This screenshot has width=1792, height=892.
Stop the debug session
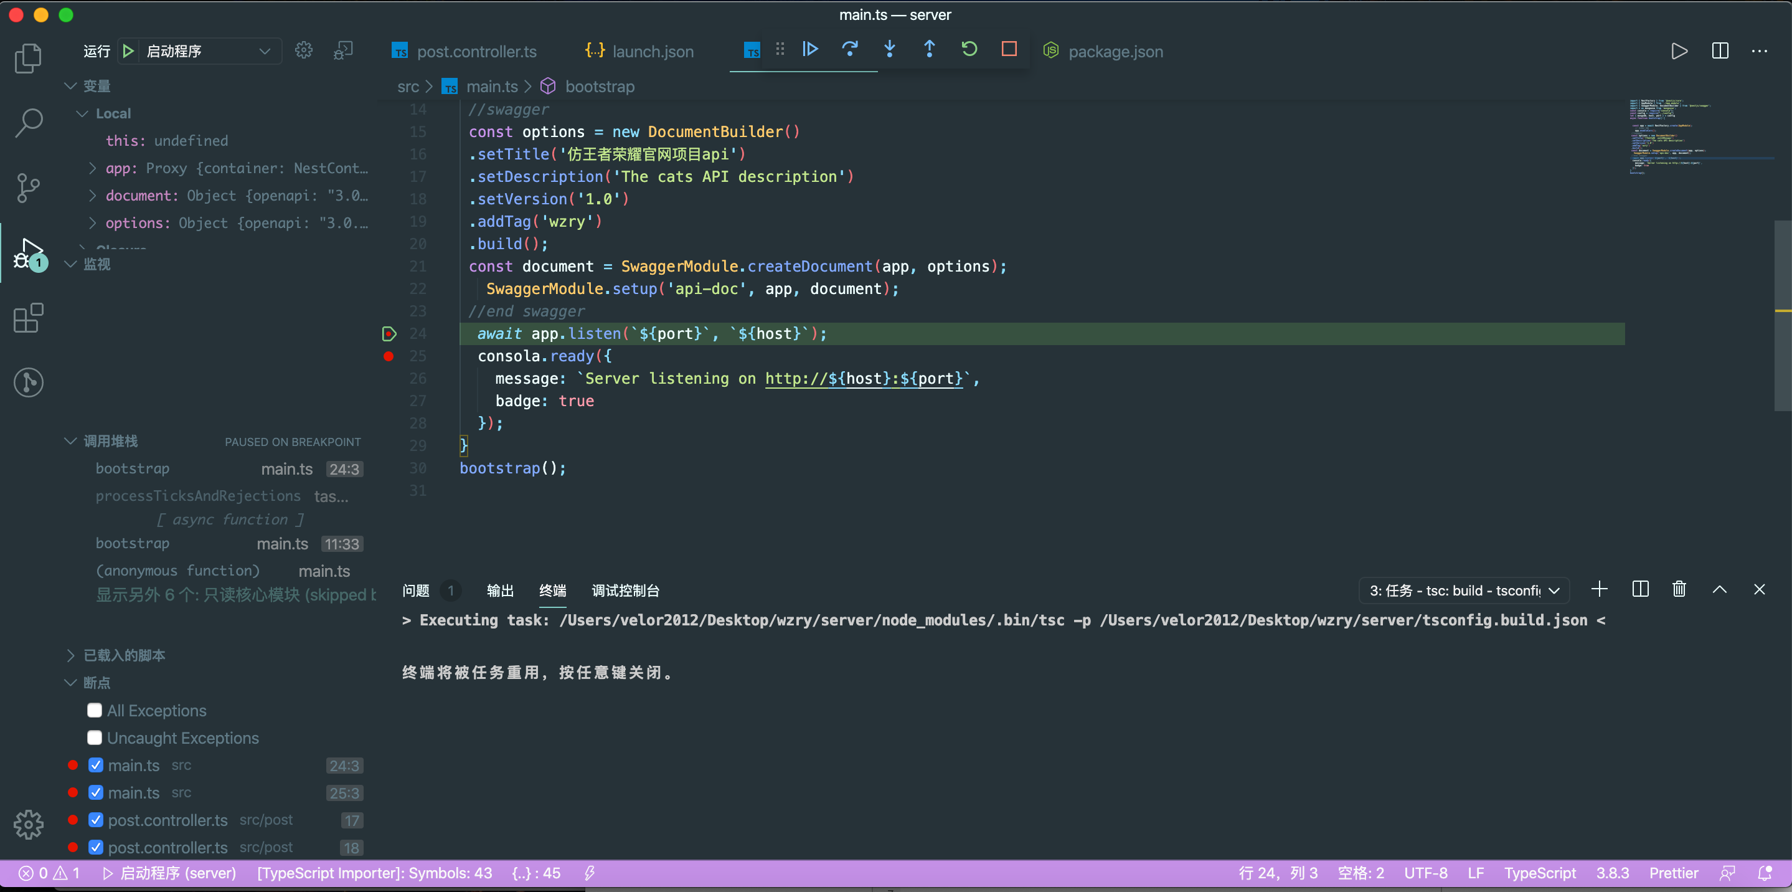point(1009,49)
